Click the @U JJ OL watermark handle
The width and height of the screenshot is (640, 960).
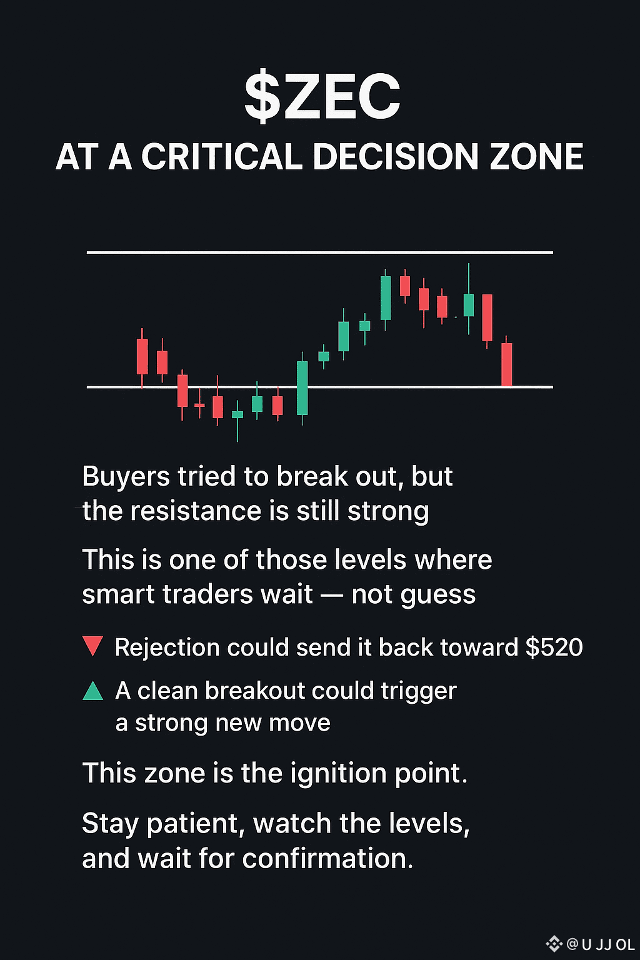[600, 944]
